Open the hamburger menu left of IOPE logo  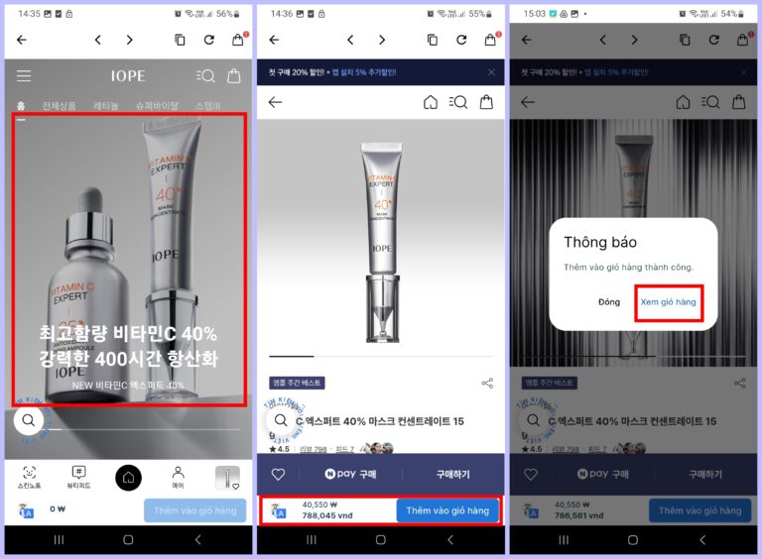tap(24, 76)
